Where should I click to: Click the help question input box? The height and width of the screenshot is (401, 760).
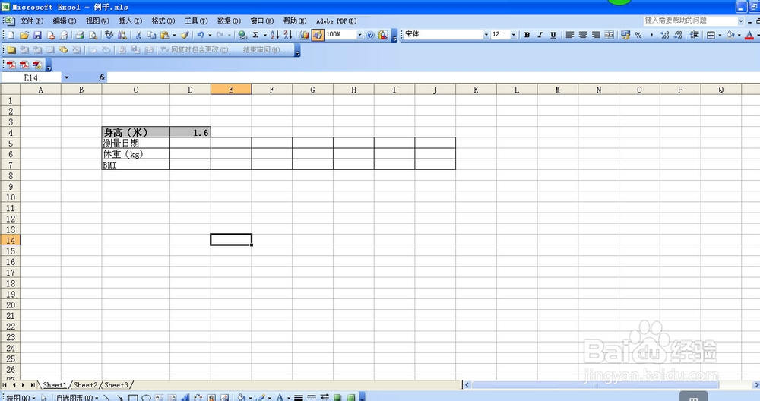[690, 21]
